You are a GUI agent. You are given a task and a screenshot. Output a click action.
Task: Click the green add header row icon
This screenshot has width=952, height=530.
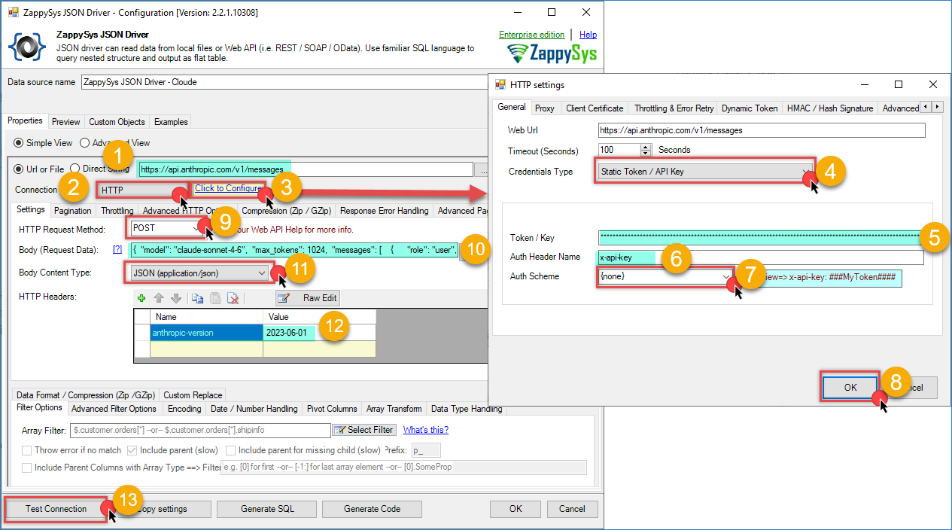141,298
